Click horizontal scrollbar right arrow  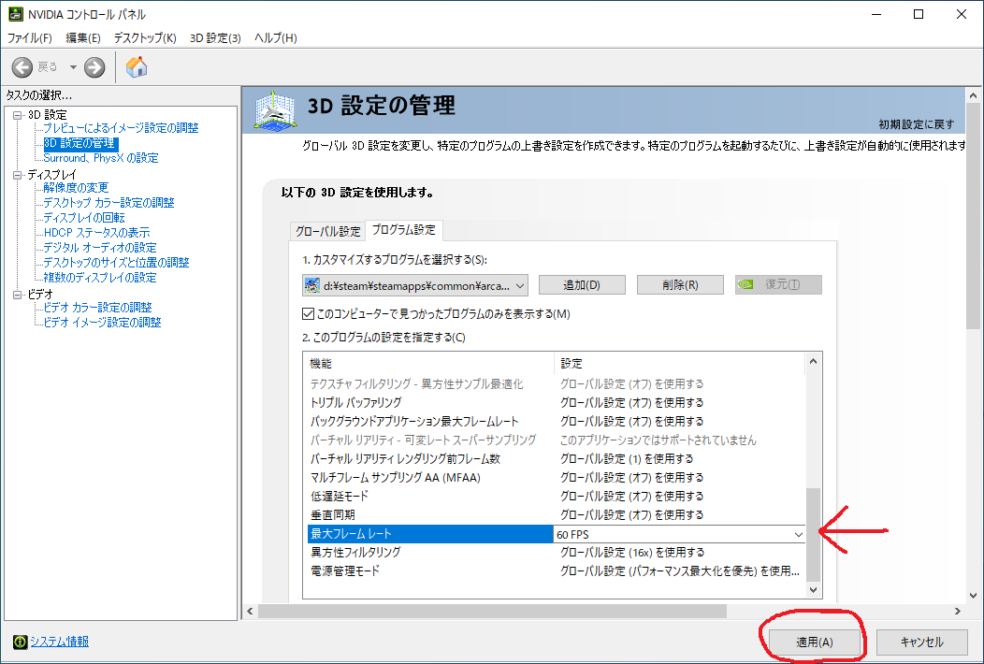pyautogui.click(x=958, y=612)
